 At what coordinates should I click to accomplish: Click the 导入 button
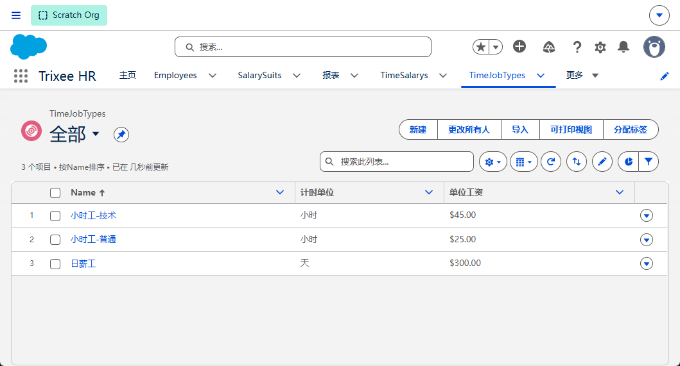tap(520, 129)
